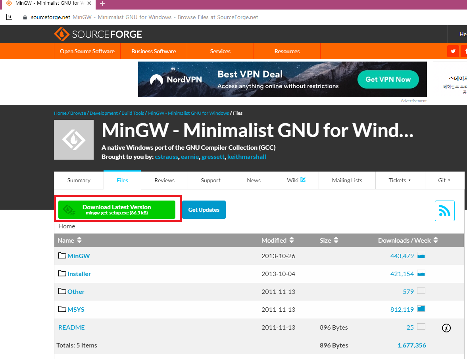Open the MinGW folder link
Screen dimensions: 467x359
[79, 256]
